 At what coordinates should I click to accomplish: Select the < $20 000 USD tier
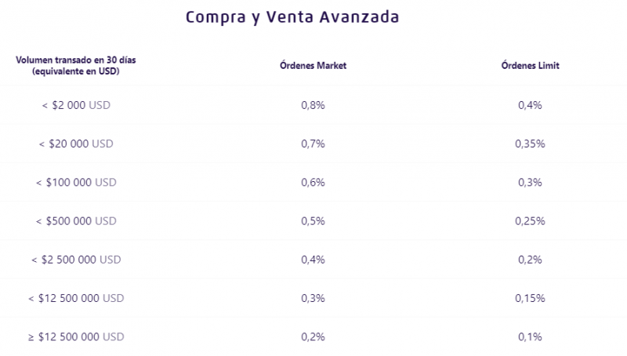[76, 143]
